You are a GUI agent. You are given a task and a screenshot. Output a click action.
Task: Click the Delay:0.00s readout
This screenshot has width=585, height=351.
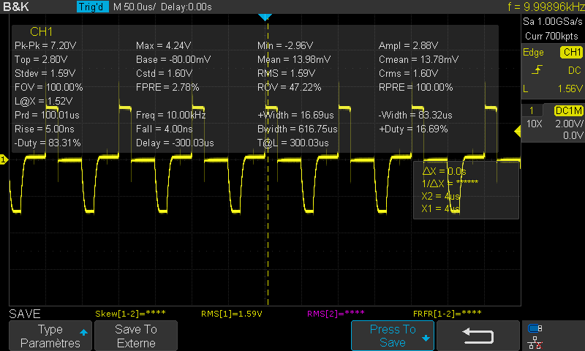[186, 7]
